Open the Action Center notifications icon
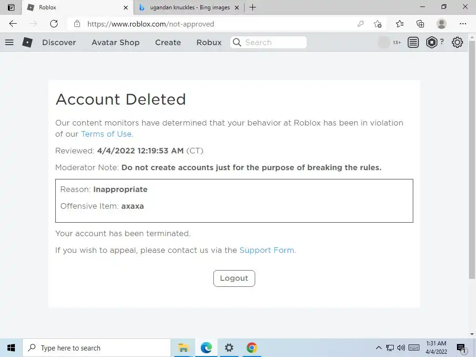The width and height of the screenshot is (476, 357). [462, 348]
